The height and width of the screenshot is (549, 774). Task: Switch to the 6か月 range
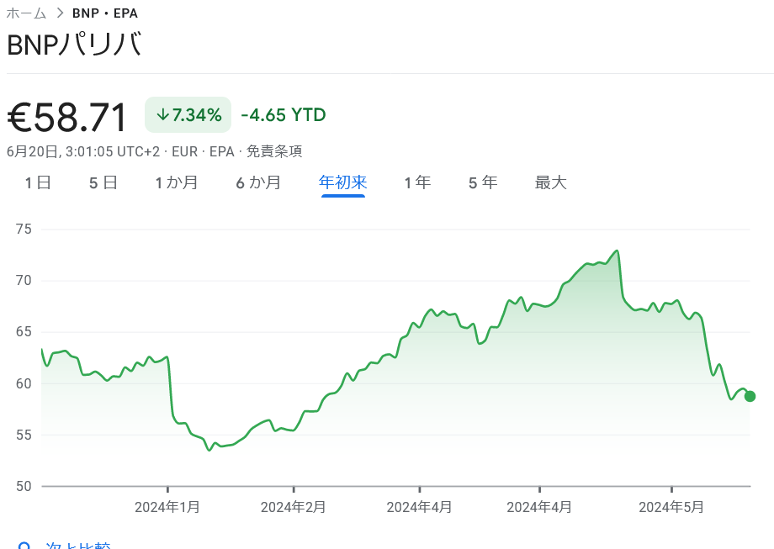tap(258, 182)
